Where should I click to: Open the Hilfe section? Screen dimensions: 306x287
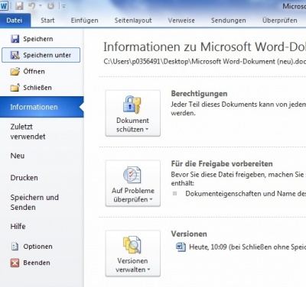(18, 226)
